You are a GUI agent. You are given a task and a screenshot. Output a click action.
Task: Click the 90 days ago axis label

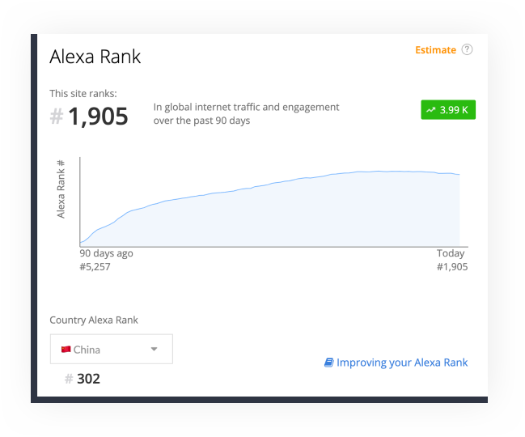point(106,253)
